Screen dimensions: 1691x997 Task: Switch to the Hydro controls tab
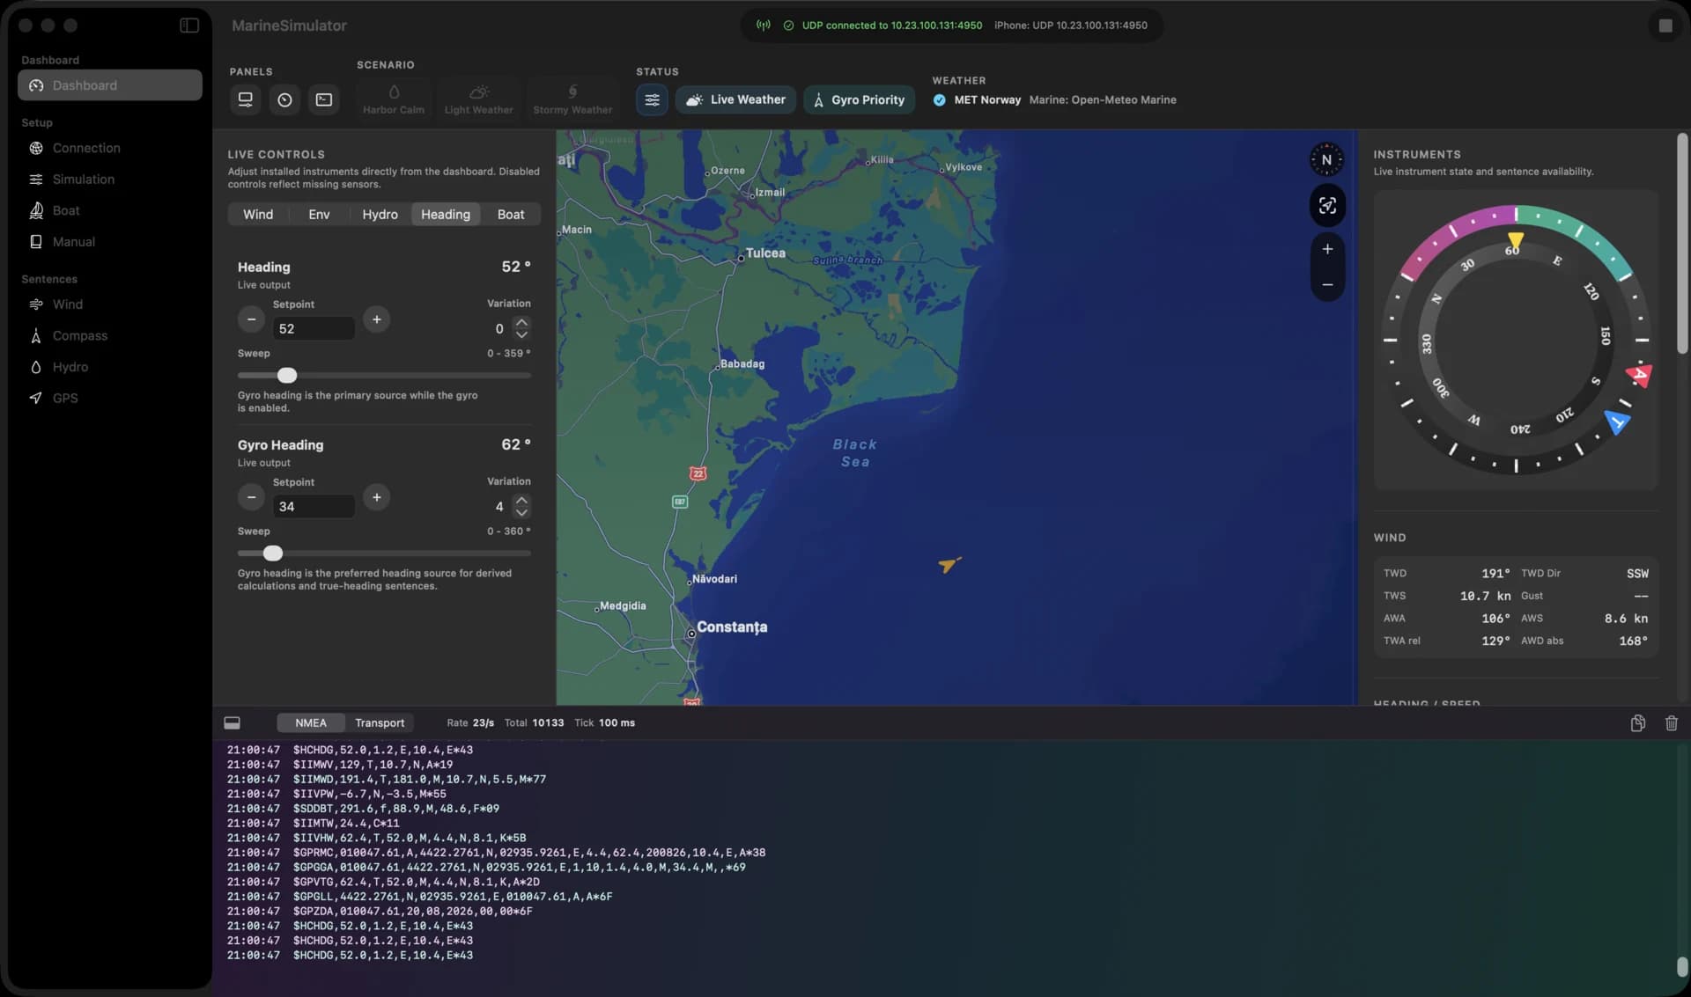(x=380, y=215)
